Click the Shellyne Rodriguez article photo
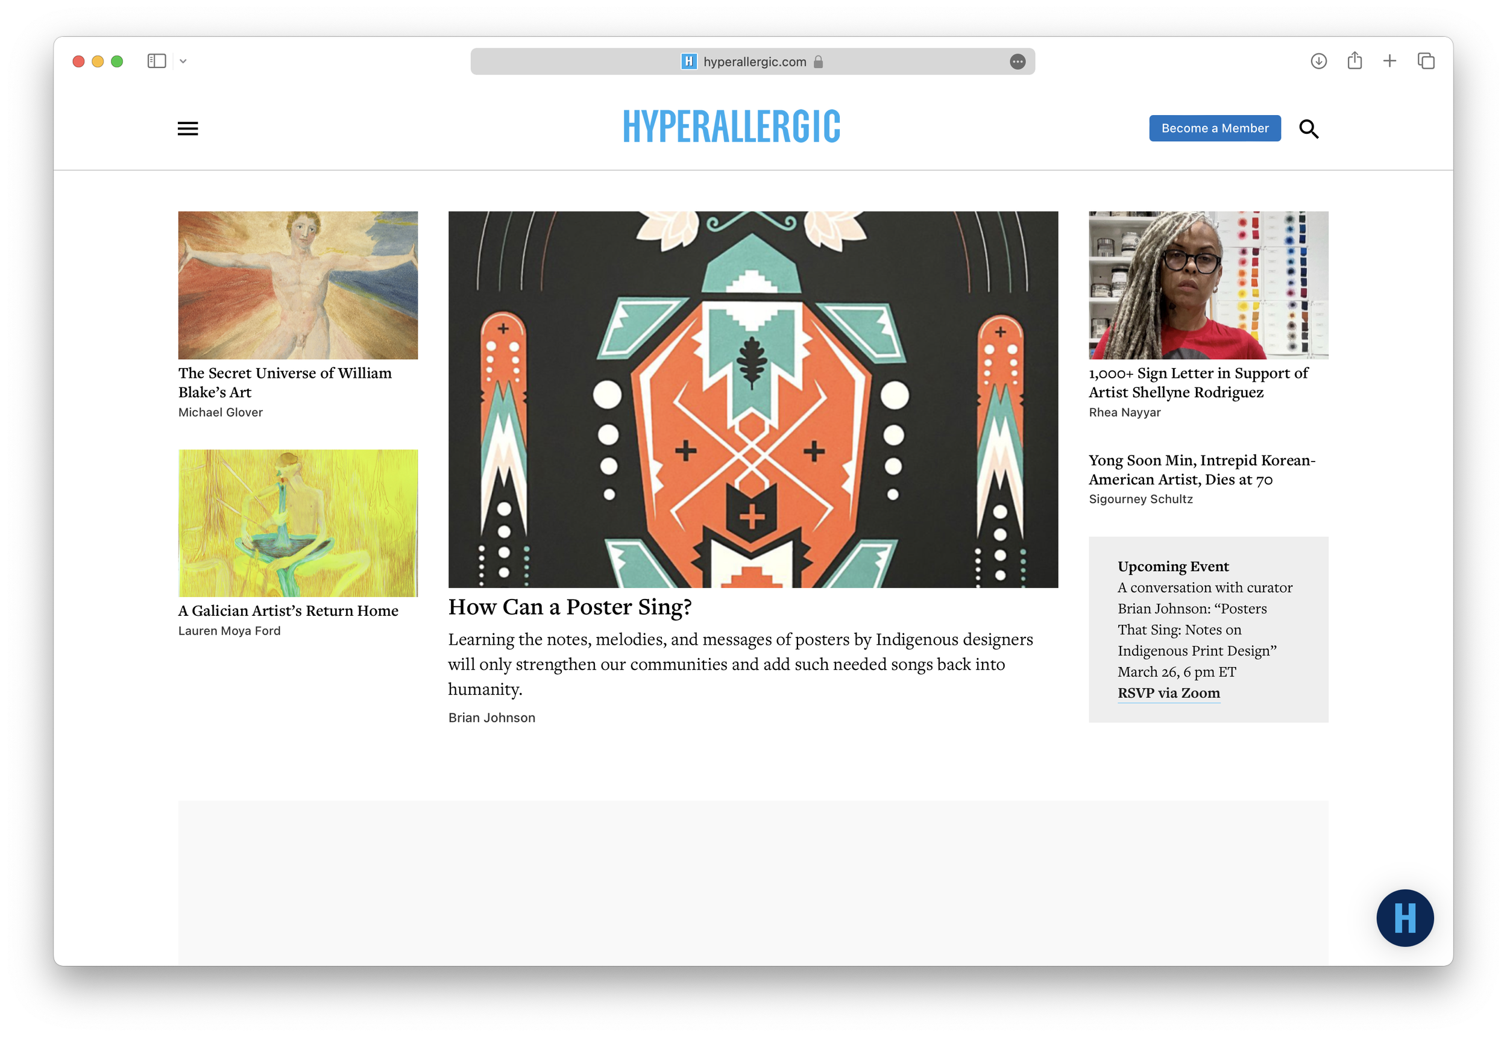The image size is (1507, 1037). pos(1207,284)
